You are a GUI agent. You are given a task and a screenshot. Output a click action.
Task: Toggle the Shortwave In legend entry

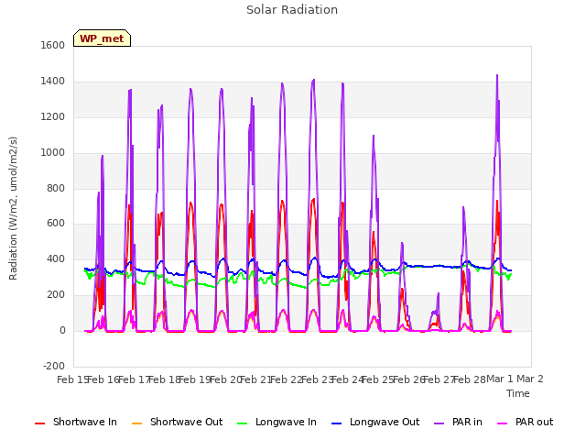tap(76, 422)
